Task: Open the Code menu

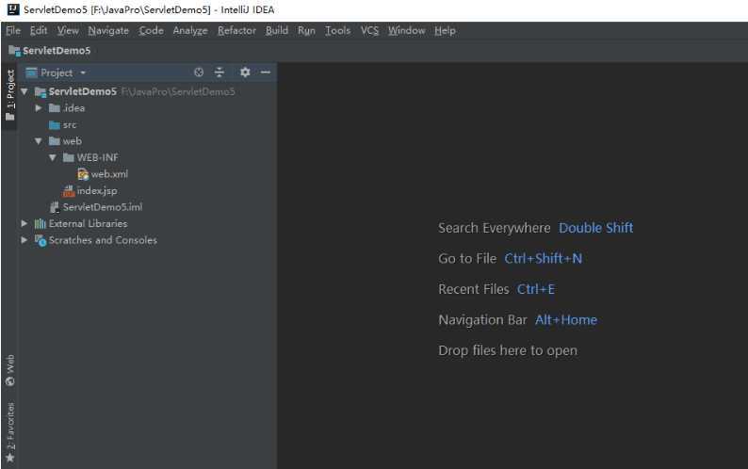Action: [x=151, y=30]
